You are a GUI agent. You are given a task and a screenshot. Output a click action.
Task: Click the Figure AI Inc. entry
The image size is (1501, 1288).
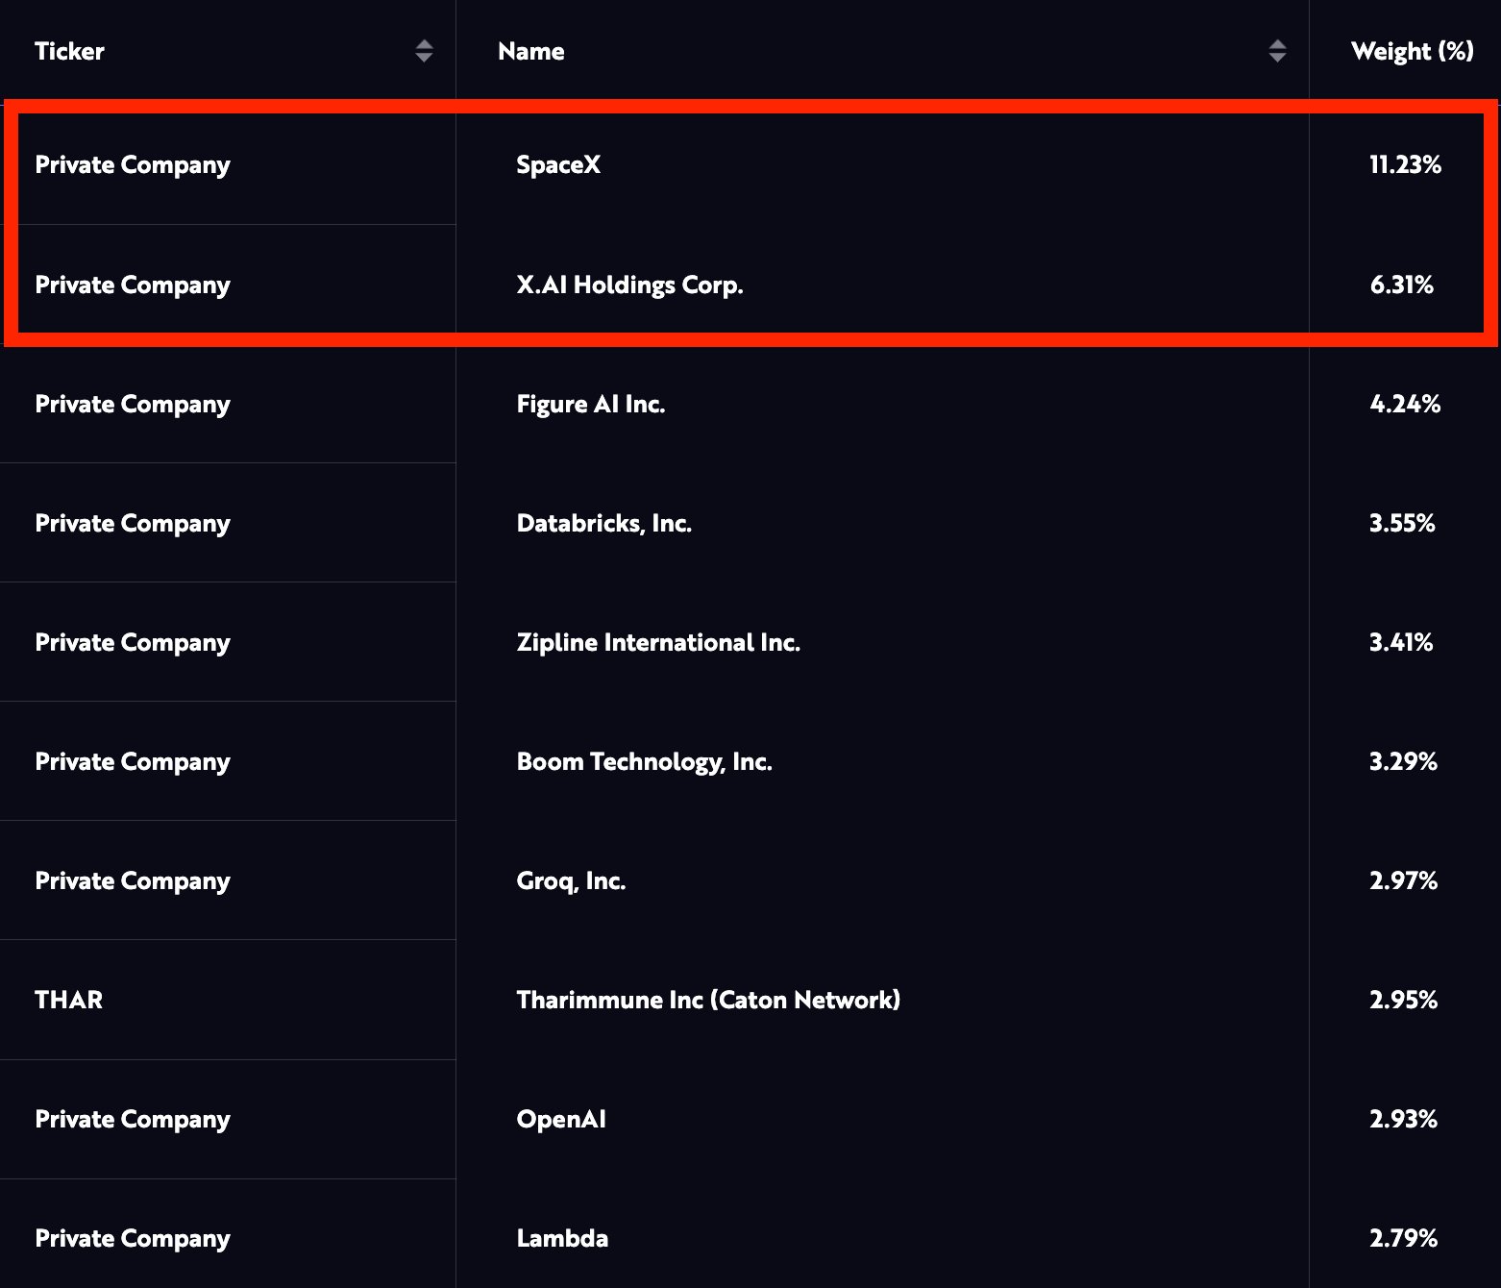(591, 405)
